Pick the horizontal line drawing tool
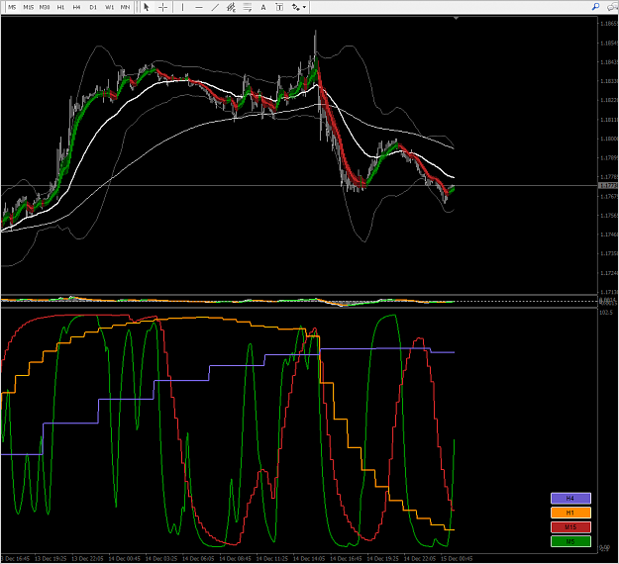 point(198,7)
